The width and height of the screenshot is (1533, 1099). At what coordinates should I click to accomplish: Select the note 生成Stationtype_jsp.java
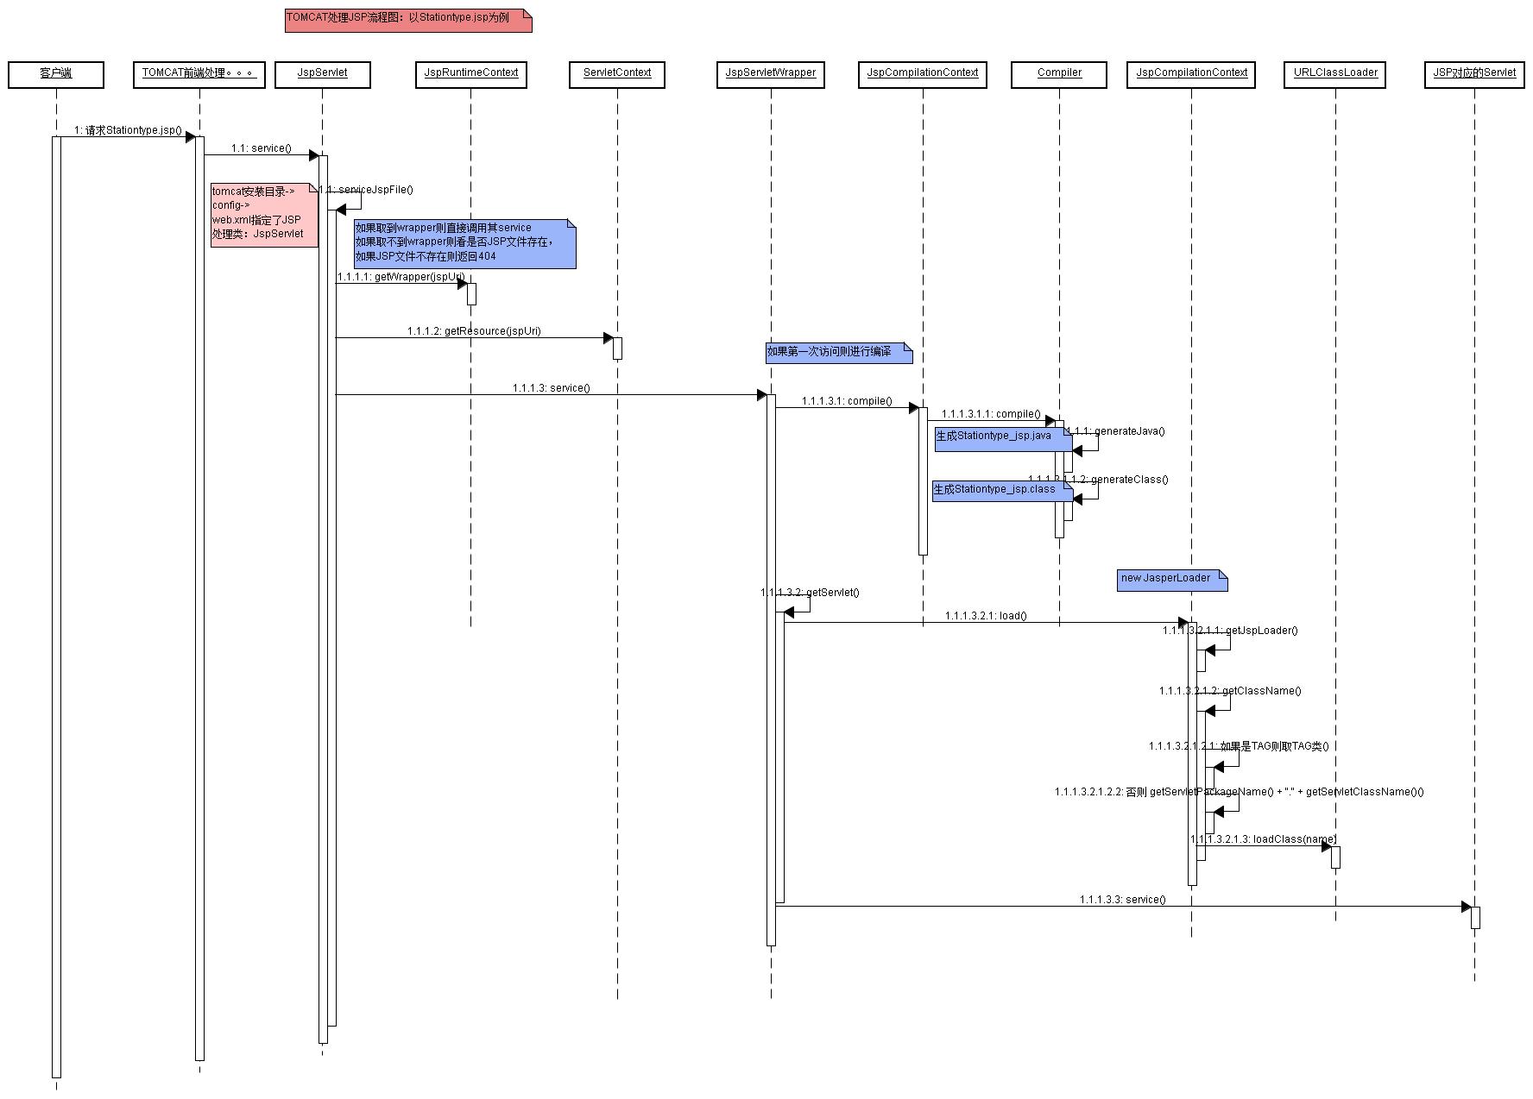click(1003, 439)
